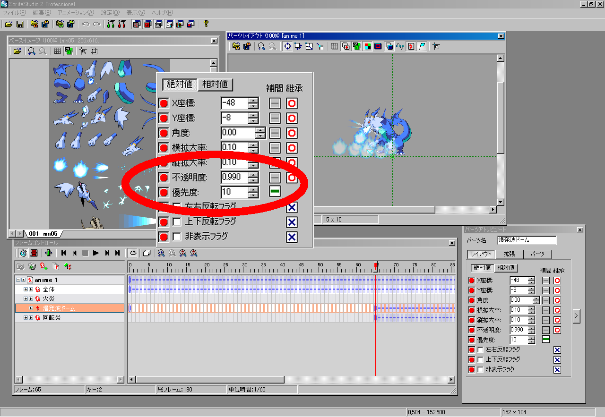Screen dimensions: 605x417
Task: Click the yellow question mark help icon
Action: pos(206,24)
